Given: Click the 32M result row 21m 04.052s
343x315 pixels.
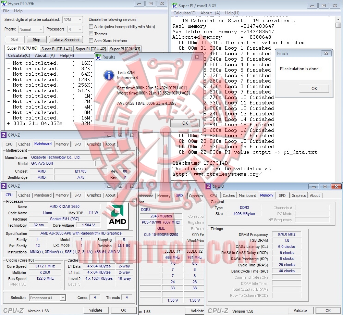Looking at the screenshot, I should [x=50, y=123].
